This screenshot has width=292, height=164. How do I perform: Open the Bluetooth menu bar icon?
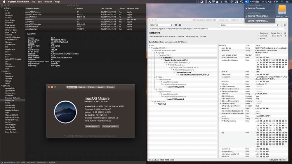click(x=221, y=2)
